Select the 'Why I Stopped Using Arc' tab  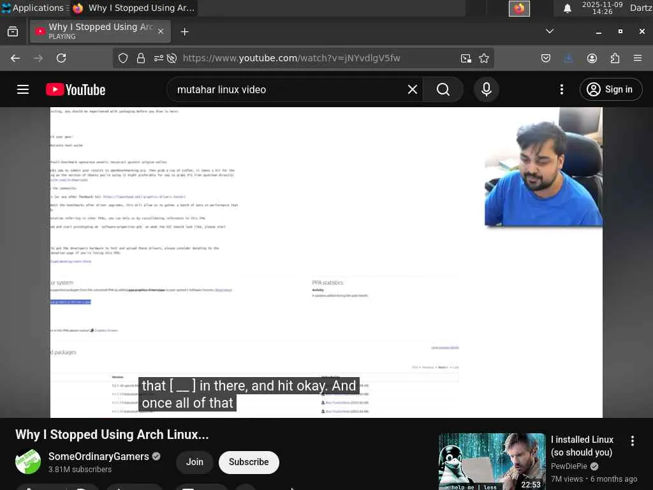pos(100,31)
